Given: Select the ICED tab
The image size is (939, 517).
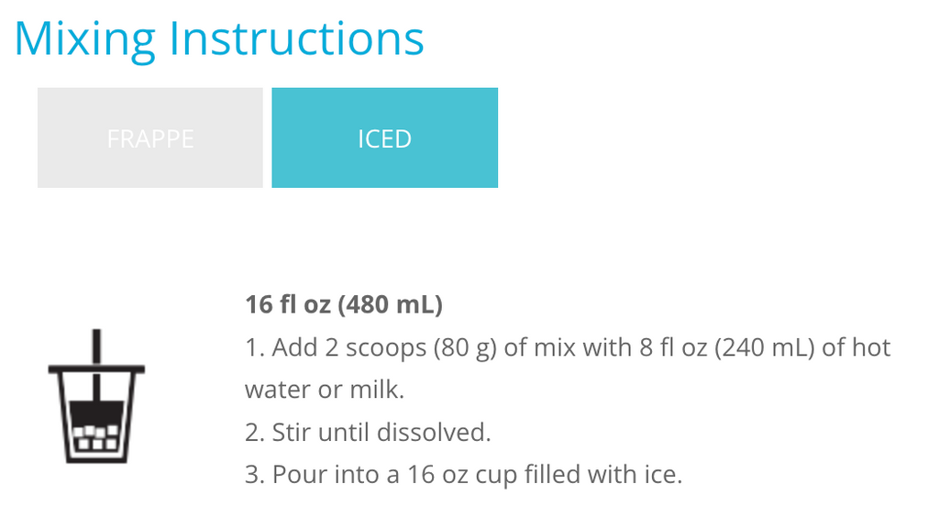Looking at the screenshot, I should click(384, 137).
